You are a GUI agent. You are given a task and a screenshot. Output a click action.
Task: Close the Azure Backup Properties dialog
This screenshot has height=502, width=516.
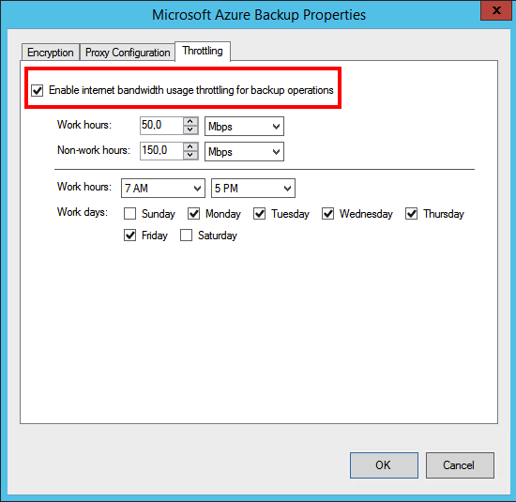point(496,10)
